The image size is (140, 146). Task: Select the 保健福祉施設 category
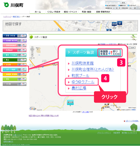coord(10,45)
